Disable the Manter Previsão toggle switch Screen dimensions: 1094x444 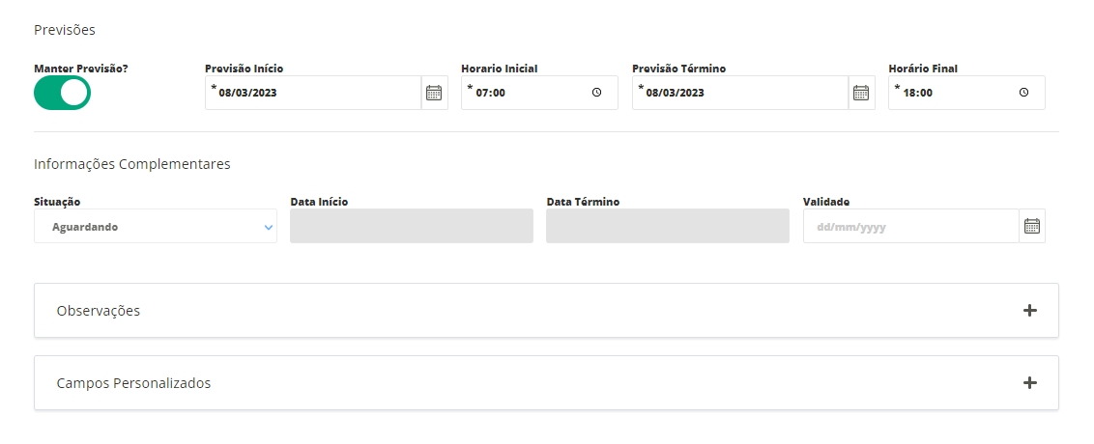[x=62, y=93]
